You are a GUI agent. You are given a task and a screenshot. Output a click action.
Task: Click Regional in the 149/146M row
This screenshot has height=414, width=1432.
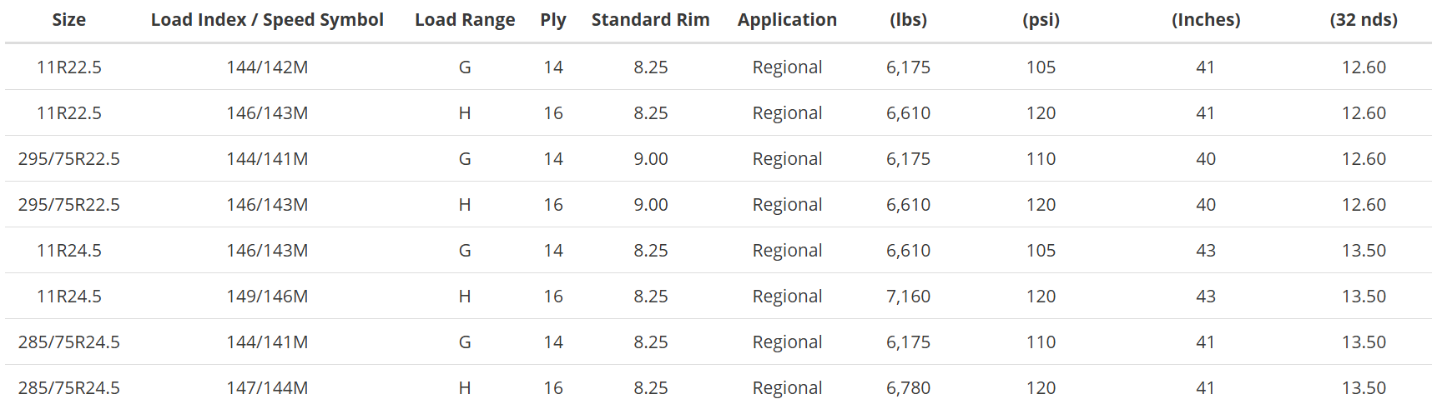tap(787, 297)
